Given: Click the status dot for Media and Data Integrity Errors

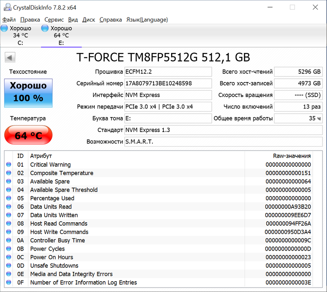Looking at the screenshot, I should pos(9,274).
